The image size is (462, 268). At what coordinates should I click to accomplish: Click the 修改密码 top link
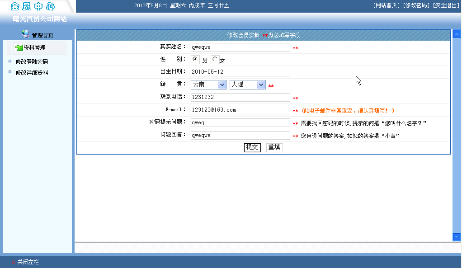(416, 5)
